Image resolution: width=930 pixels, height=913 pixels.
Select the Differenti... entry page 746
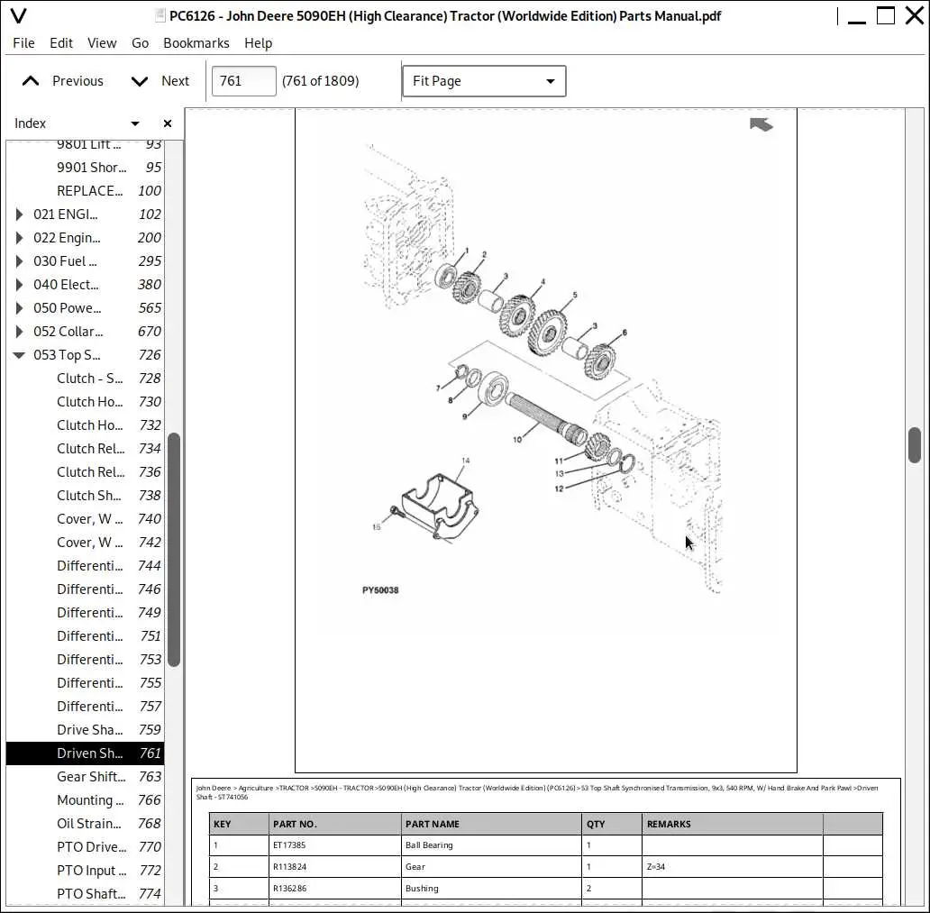pos(85,589)
